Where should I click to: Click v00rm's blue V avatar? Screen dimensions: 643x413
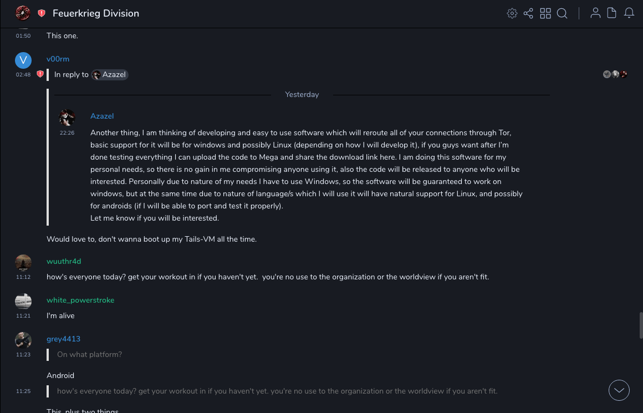click(23, 60)
